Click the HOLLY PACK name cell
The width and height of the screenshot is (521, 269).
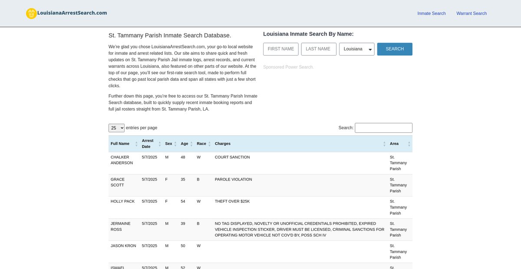(122, 201)
